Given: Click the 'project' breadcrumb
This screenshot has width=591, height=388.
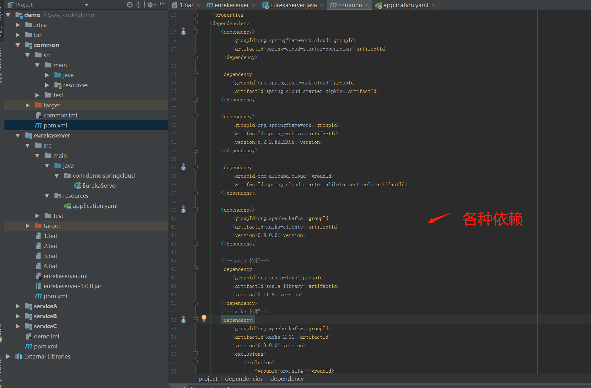Looking at the screenshot, I should coord(208,379).
